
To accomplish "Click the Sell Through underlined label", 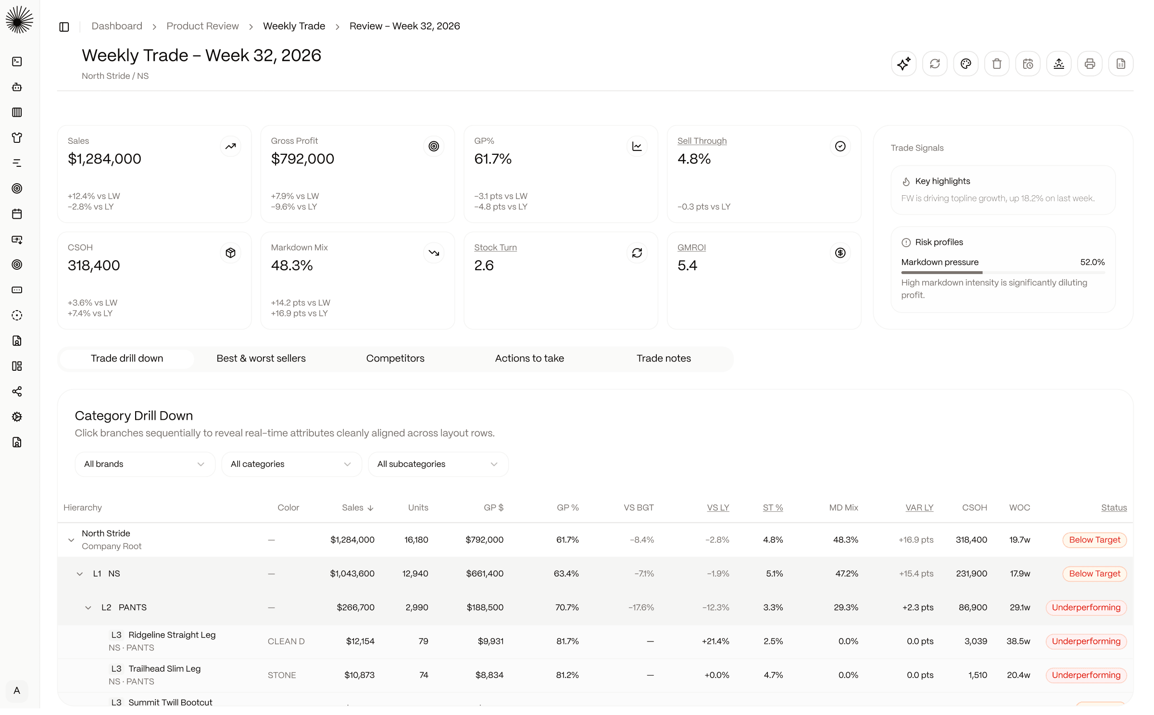I will pos(702,141).
